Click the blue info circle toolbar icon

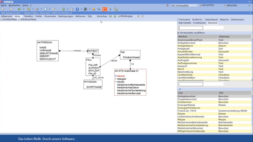[x=77, y=9]
